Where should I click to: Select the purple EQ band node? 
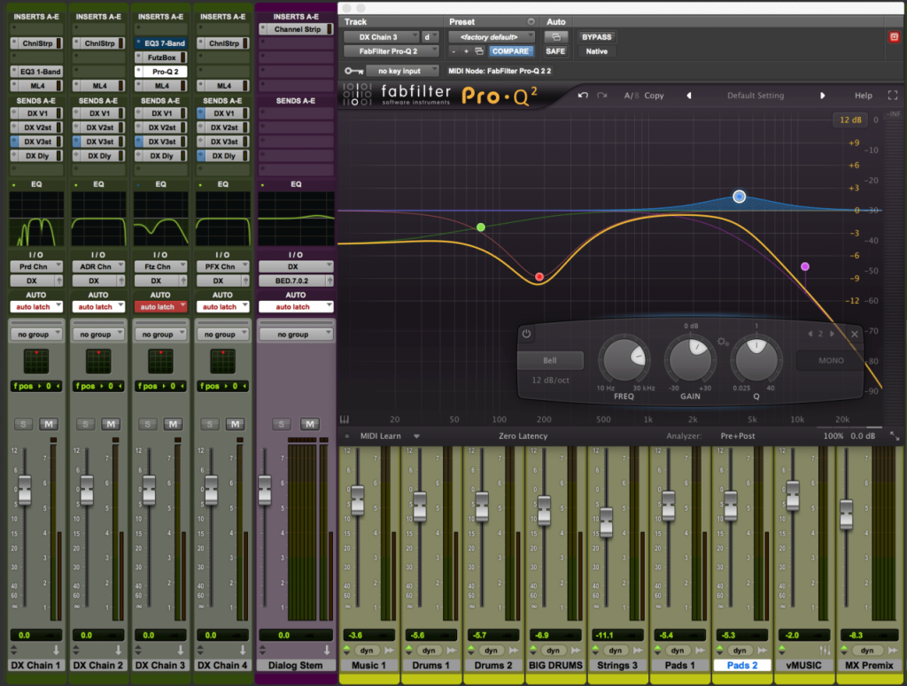click(x=804, y=266)
